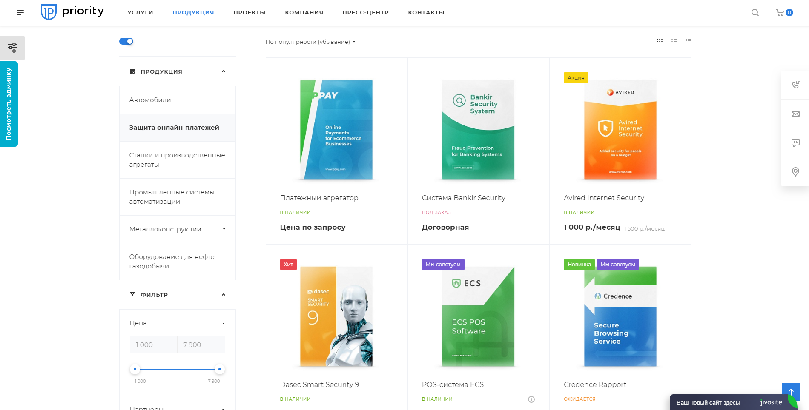Image resolution: width=809 pixels, height=410 pixels.
Task: Click the 1 000 р./месяц price
Action: (592, 228)
